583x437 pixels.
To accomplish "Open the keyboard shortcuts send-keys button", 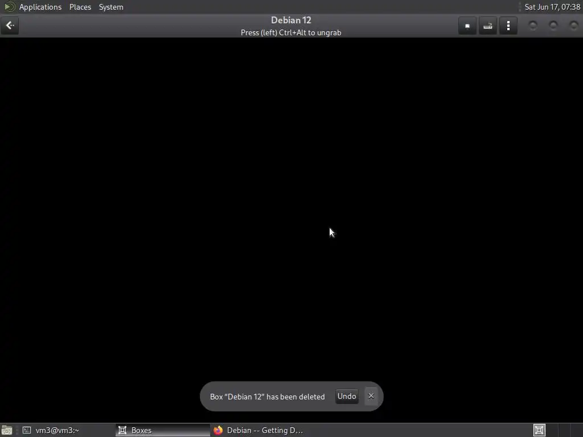I will coord(488,26).
